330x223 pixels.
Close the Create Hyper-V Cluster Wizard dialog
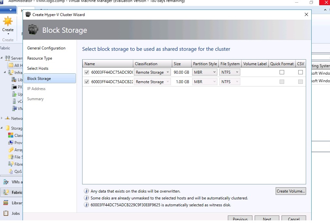point(306,14)
